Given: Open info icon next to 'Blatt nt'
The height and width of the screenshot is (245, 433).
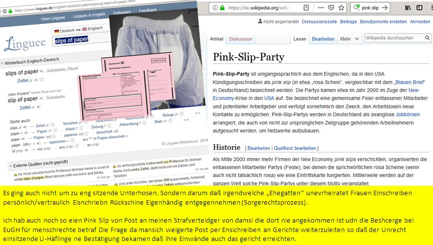Looking at the screenshot, I should coord(170,121).
